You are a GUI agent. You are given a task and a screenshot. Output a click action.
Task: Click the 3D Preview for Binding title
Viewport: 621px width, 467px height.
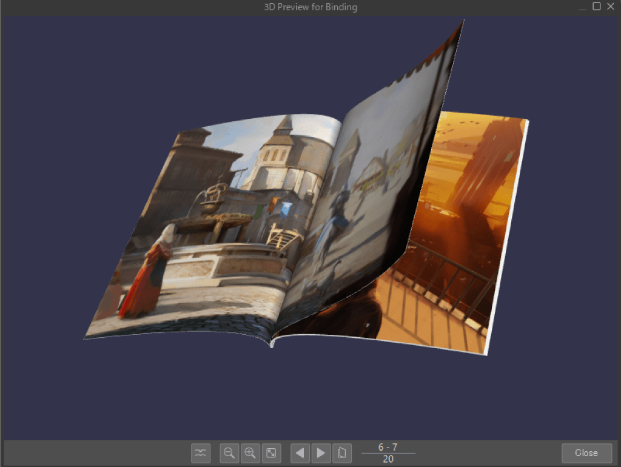point(310,7)
